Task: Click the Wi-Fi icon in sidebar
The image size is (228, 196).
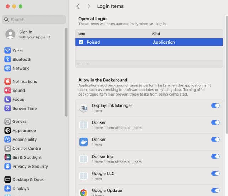Action: (7, 50)
